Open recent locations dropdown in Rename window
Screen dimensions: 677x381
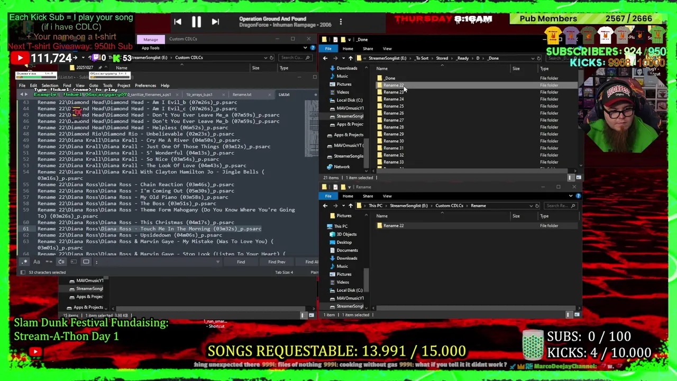[x=343, y=206]
